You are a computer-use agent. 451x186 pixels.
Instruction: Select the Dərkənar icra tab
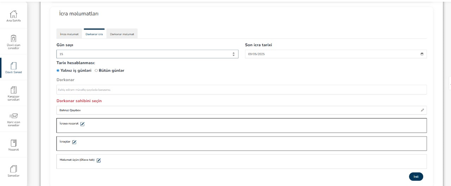tap(94, 34)
